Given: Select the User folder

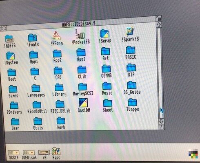Looking at the screenshot, I should click(15, 121).
